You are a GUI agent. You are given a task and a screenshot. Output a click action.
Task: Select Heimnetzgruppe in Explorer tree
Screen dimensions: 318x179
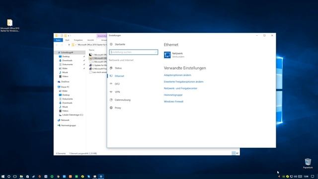pos(69,125)
